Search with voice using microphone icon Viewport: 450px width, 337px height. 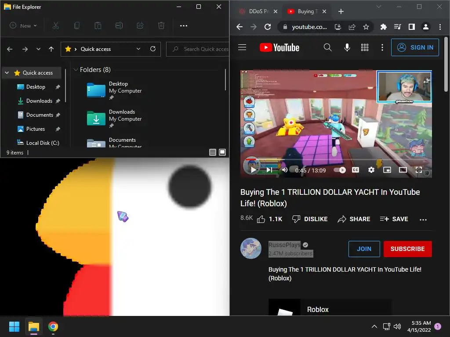click(x=347, y=47)
